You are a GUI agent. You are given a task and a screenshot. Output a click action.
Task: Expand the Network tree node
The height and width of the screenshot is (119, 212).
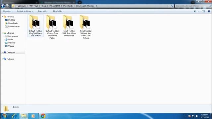click(x=2, y=59)
